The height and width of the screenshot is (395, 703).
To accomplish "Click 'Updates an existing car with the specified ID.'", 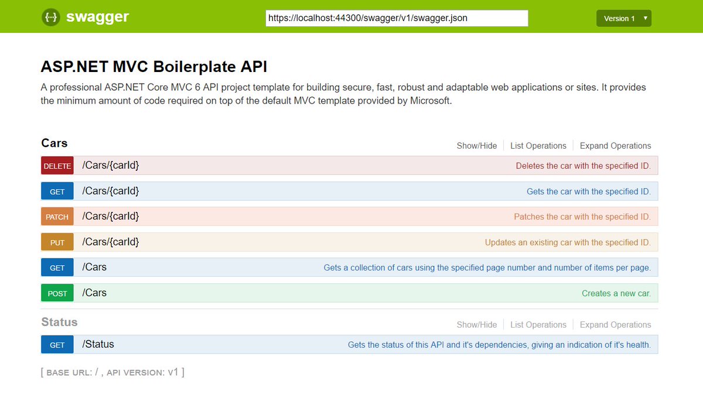I will 568,242.
